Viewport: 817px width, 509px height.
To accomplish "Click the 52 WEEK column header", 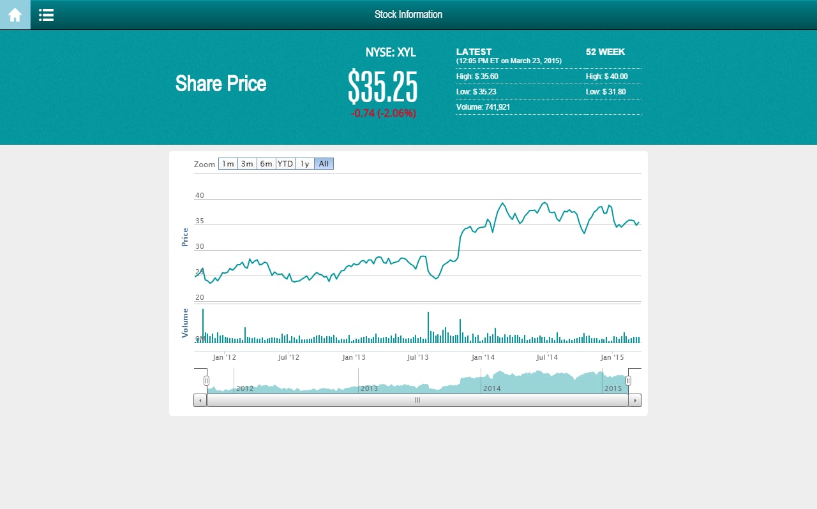I will [606, 52].
